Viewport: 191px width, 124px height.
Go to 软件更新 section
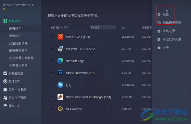[x=14, y=82]
